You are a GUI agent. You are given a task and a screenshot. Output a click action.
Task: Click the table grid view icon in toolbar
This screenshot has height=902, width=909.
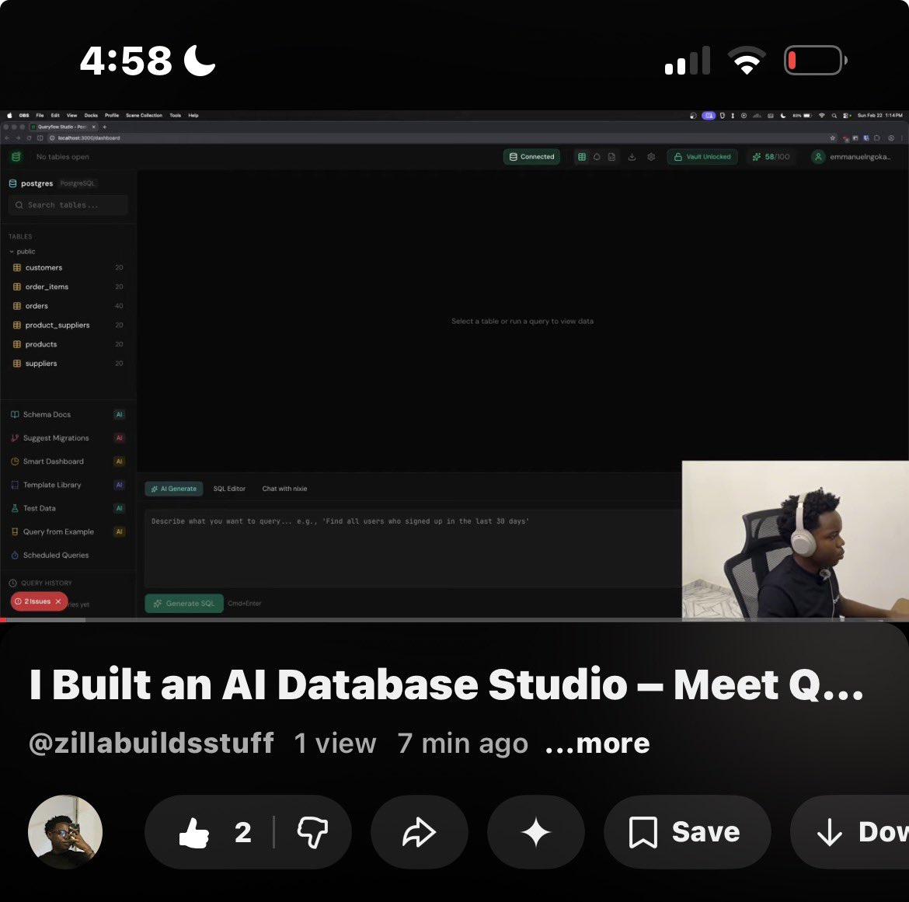click(x=581, y=156)
